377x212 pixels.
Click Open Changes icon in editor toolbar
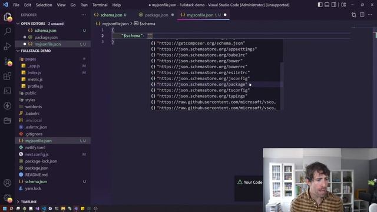(353, 15)
